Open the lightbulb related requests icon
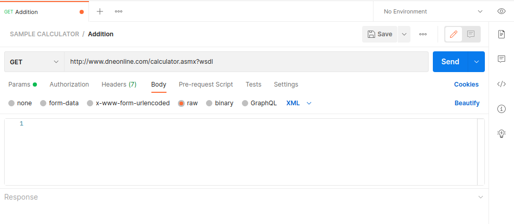Screen dimensions: 514x224 [x=501, y=134]
